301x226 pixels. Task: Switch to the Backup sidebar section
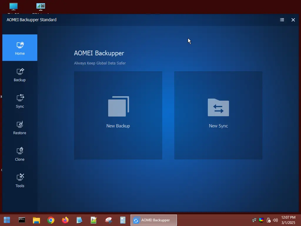[x=20, y=75]
